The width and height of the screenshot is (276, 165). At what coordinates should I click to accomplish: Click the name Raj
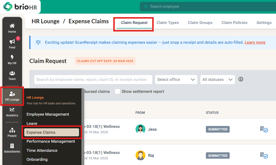(x=151, y=156)
